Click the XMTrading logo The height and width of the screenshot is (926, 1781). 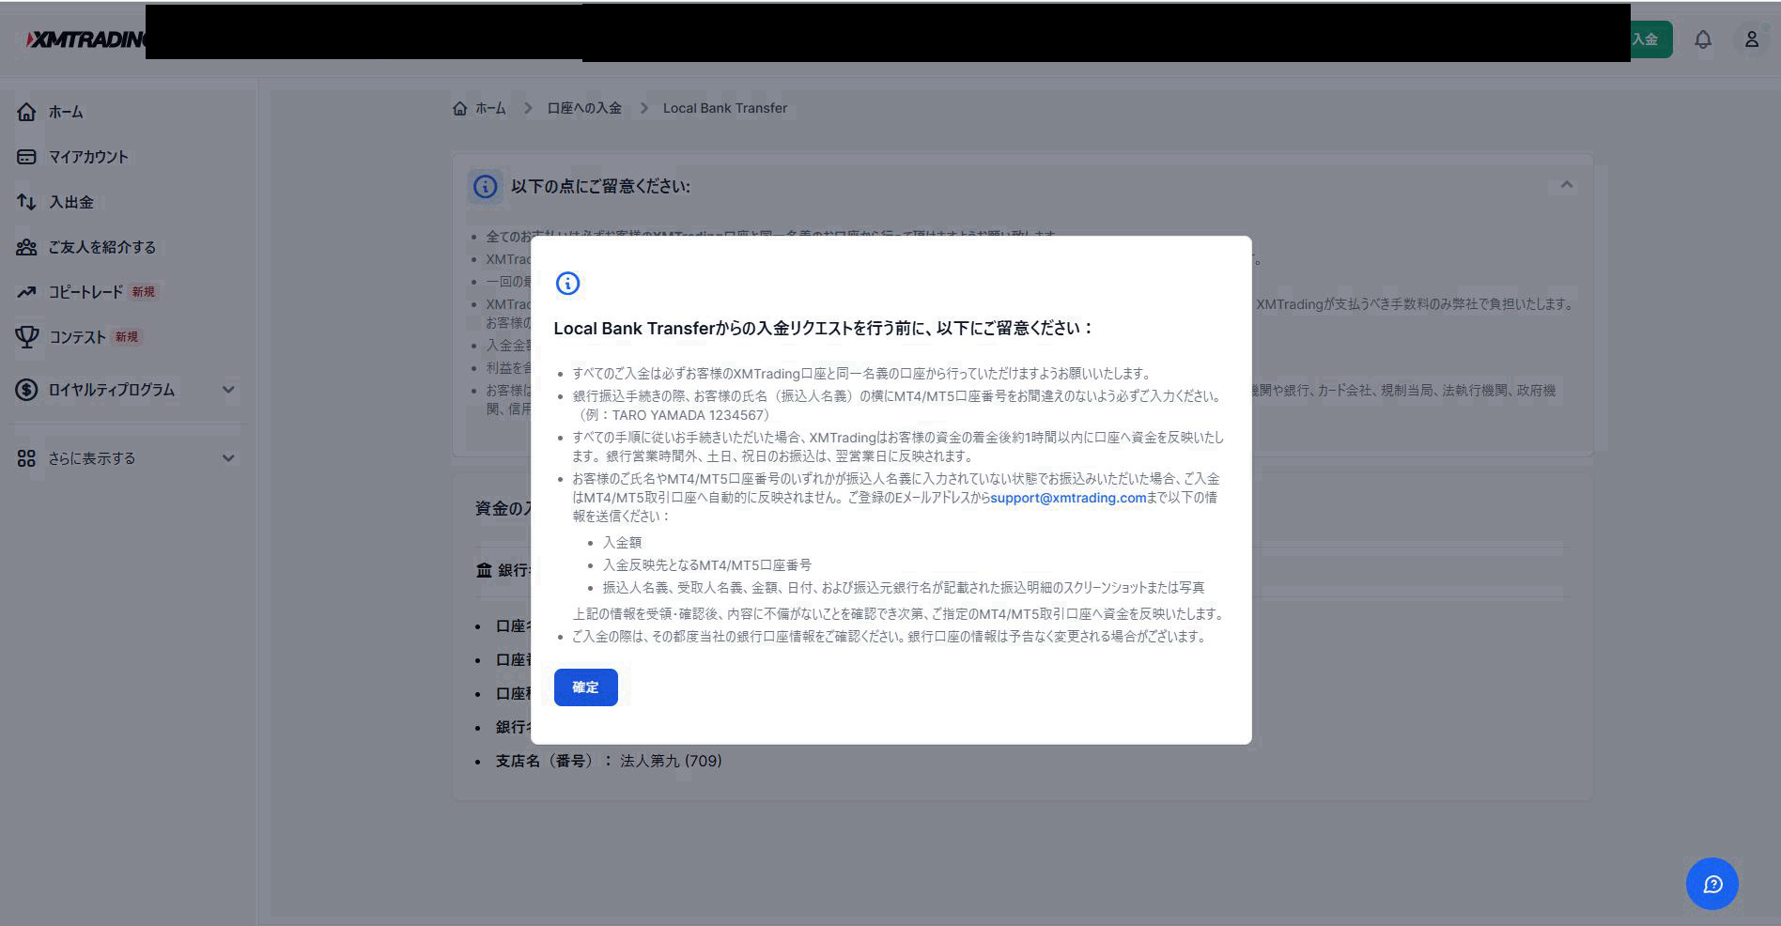[85, 39]
